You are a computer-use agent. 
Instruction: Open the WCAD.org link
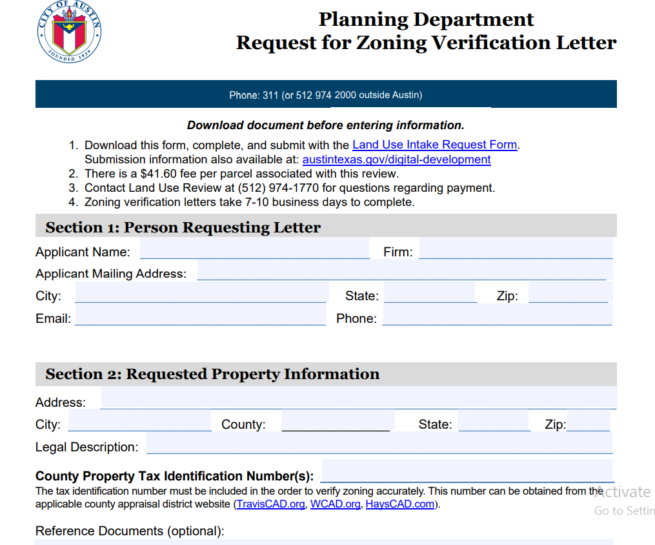click(336, 504)
